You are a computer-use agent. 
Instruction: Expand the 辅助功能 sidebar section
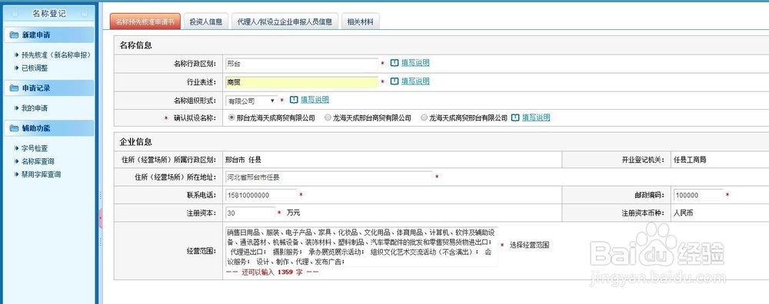click(x=48, y=128)
